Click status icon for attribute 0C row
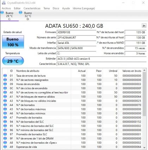The height and width of the screenshot is (150, 148). 5,88
